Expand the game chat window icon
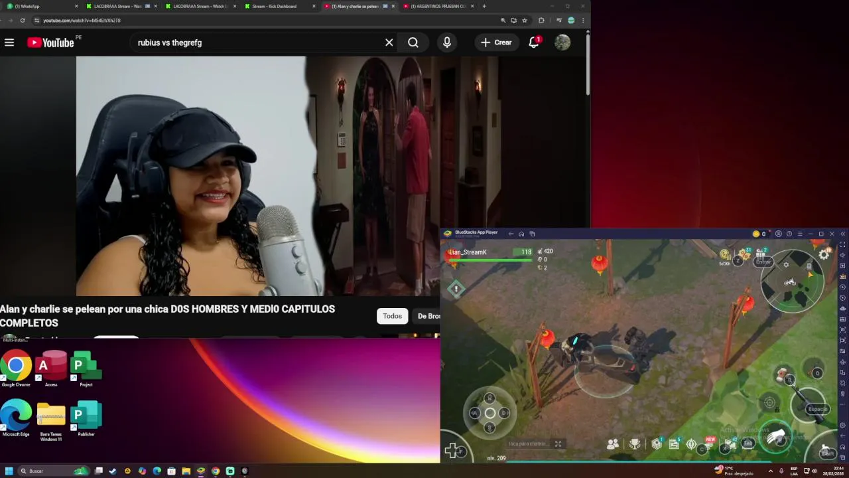Viewport: 849px width, 478px height. [558, 443]
